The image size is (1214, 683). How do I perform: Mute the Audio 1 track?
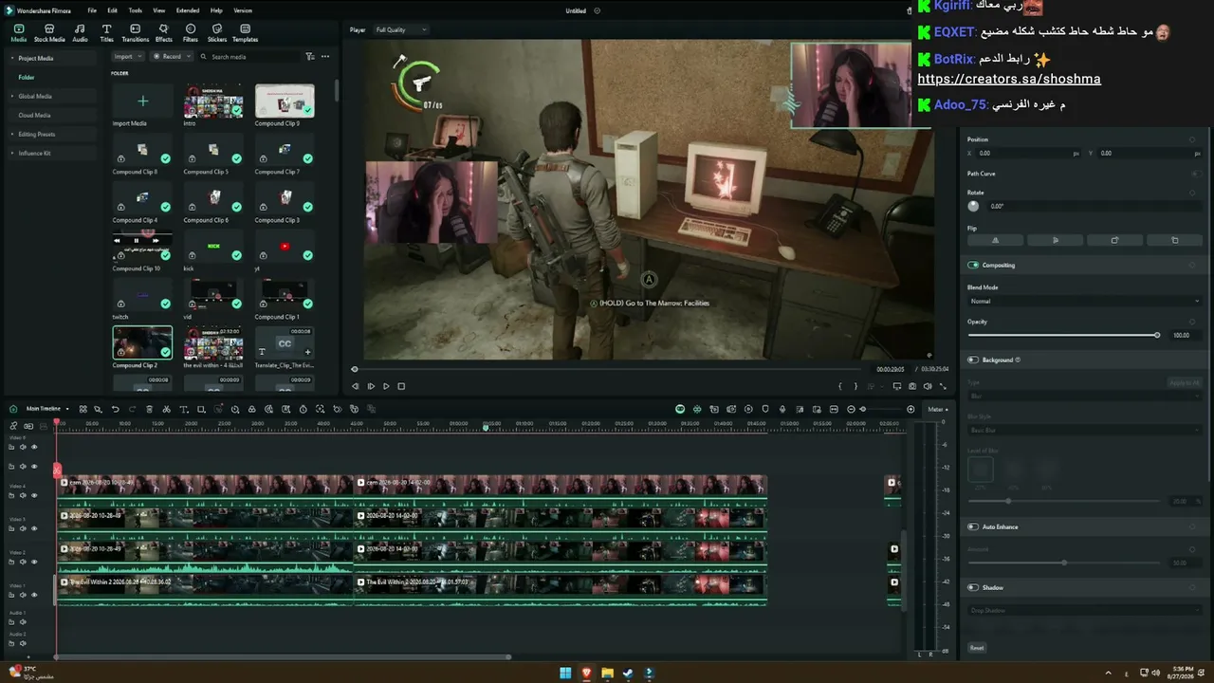click(x=23, y=621)
